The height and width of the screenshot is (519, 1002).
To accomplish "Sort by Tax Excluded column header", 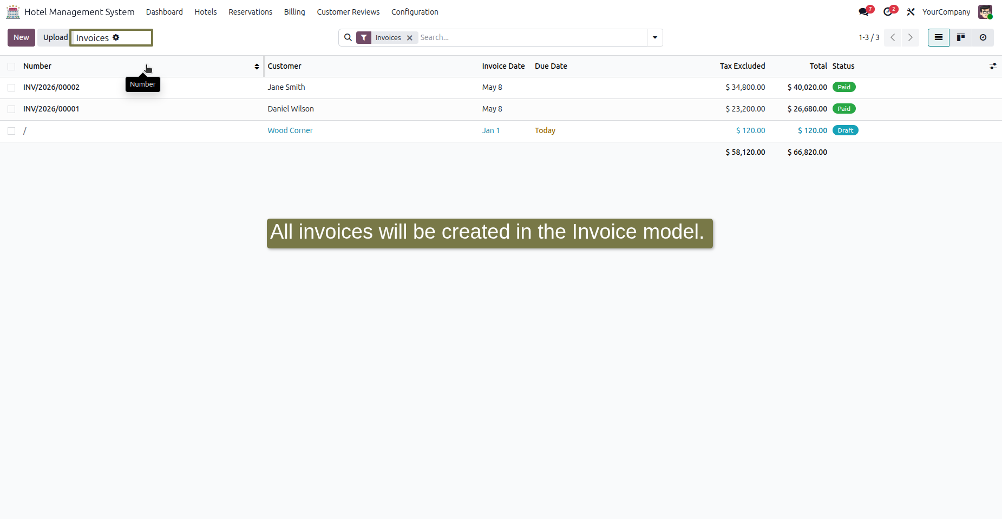I will pos(742,66).
